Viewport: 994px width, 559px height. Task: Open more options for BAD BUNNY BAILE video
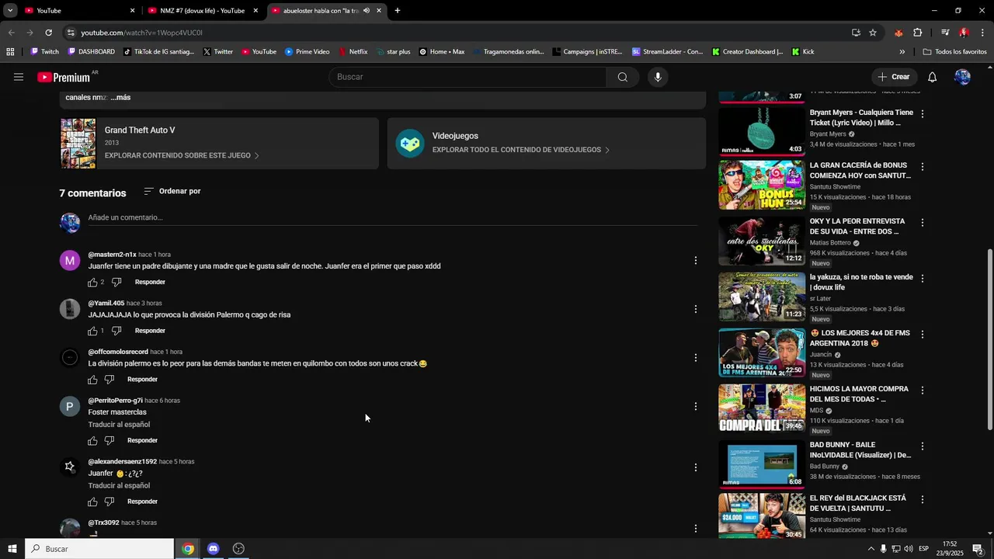[x=922, y=446]
